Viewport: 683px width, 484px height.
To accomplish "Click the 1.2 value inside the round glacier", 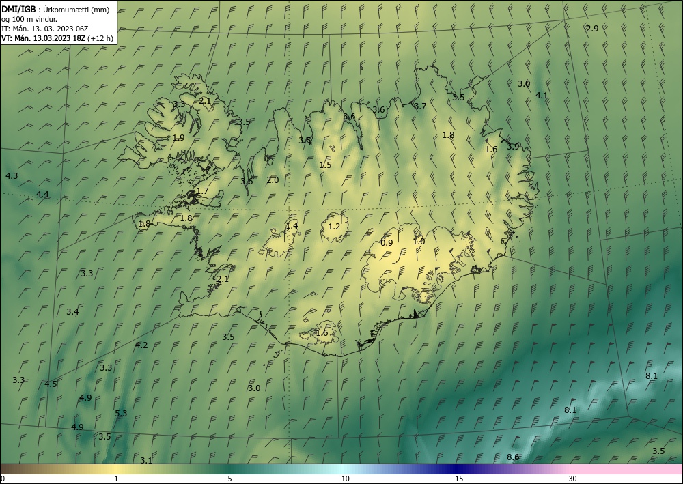I will tap(334, 227).
